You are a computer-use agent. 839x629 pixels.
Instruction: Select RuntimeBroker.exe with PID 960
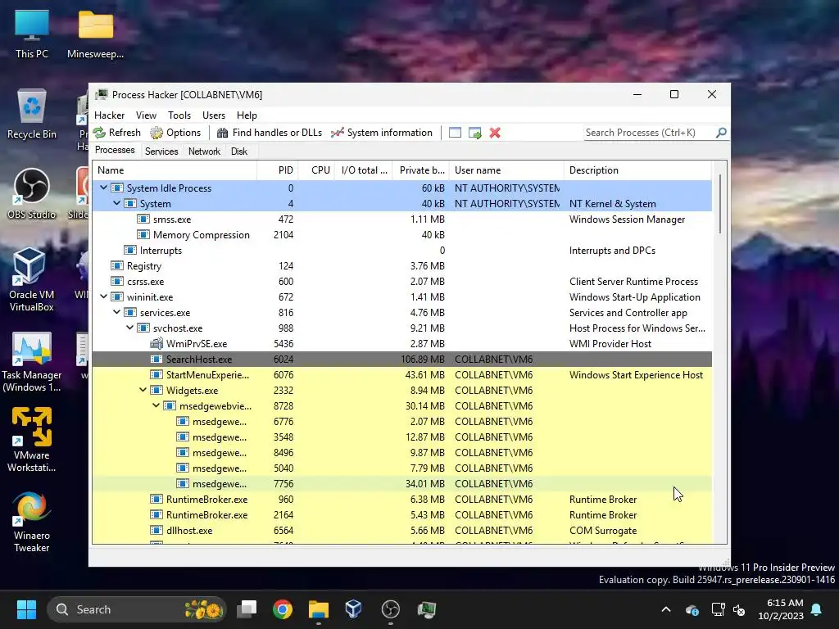tap(401, 500)
